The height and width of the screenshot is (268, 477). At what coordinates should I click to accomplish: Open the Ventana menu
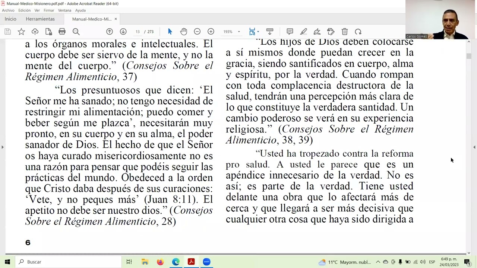(65, 10)
